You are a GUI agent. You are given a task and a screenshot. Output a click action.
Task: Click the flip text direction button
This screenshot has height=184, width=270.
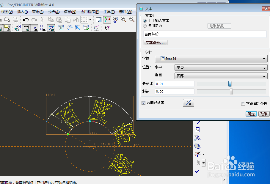(x=189, y=103)
